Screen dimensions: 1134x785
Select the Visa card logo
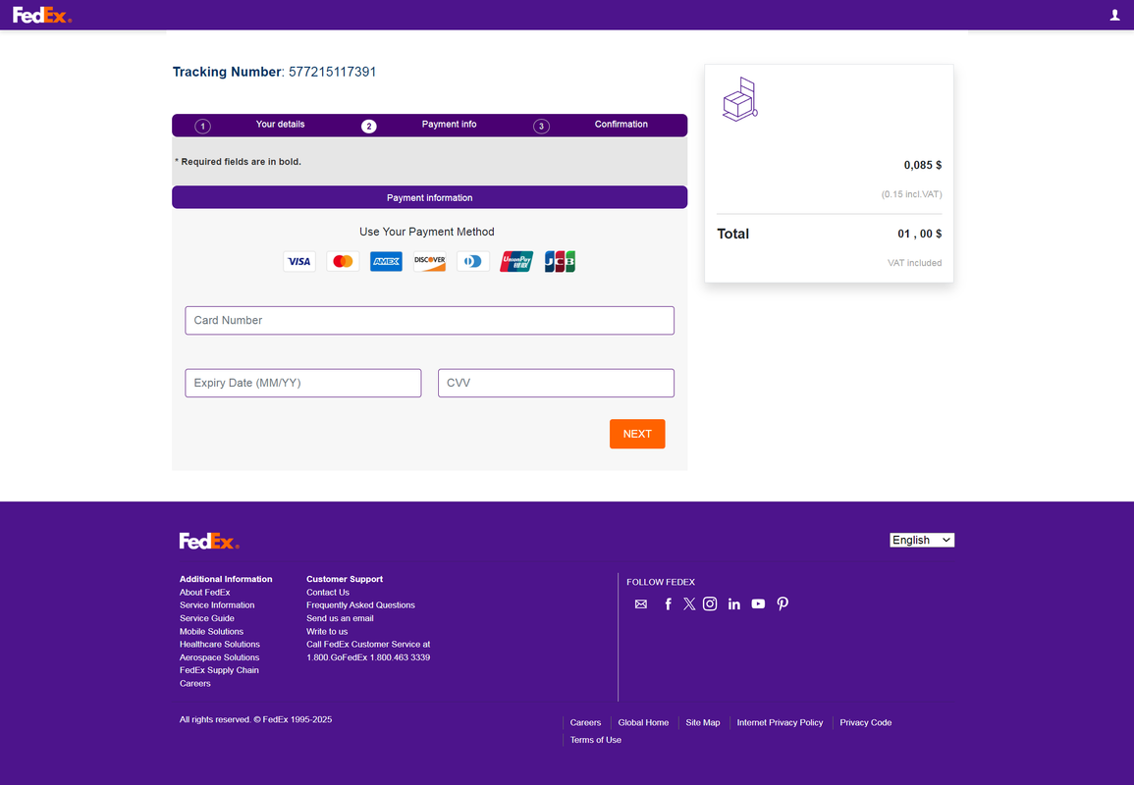point(299,262)
